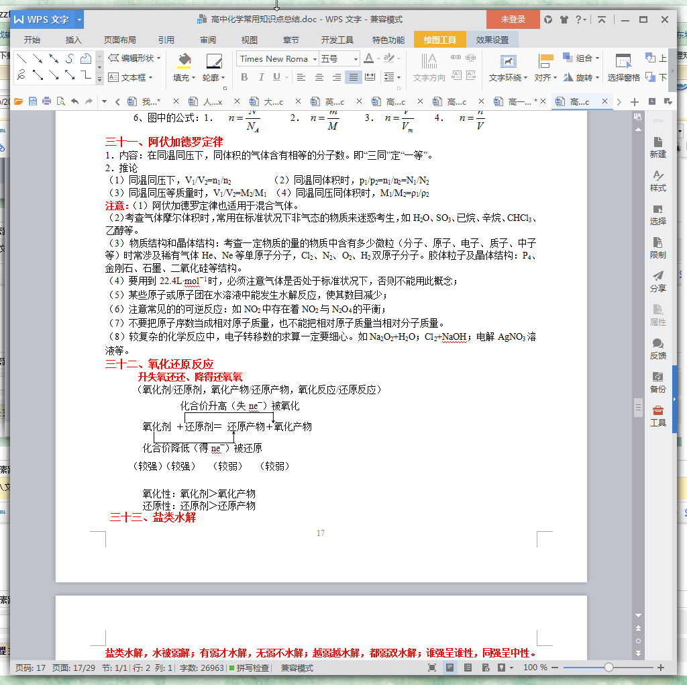687x685 pixels.
Task: Expand the Rotate dropdown
Action: [597, 78]
